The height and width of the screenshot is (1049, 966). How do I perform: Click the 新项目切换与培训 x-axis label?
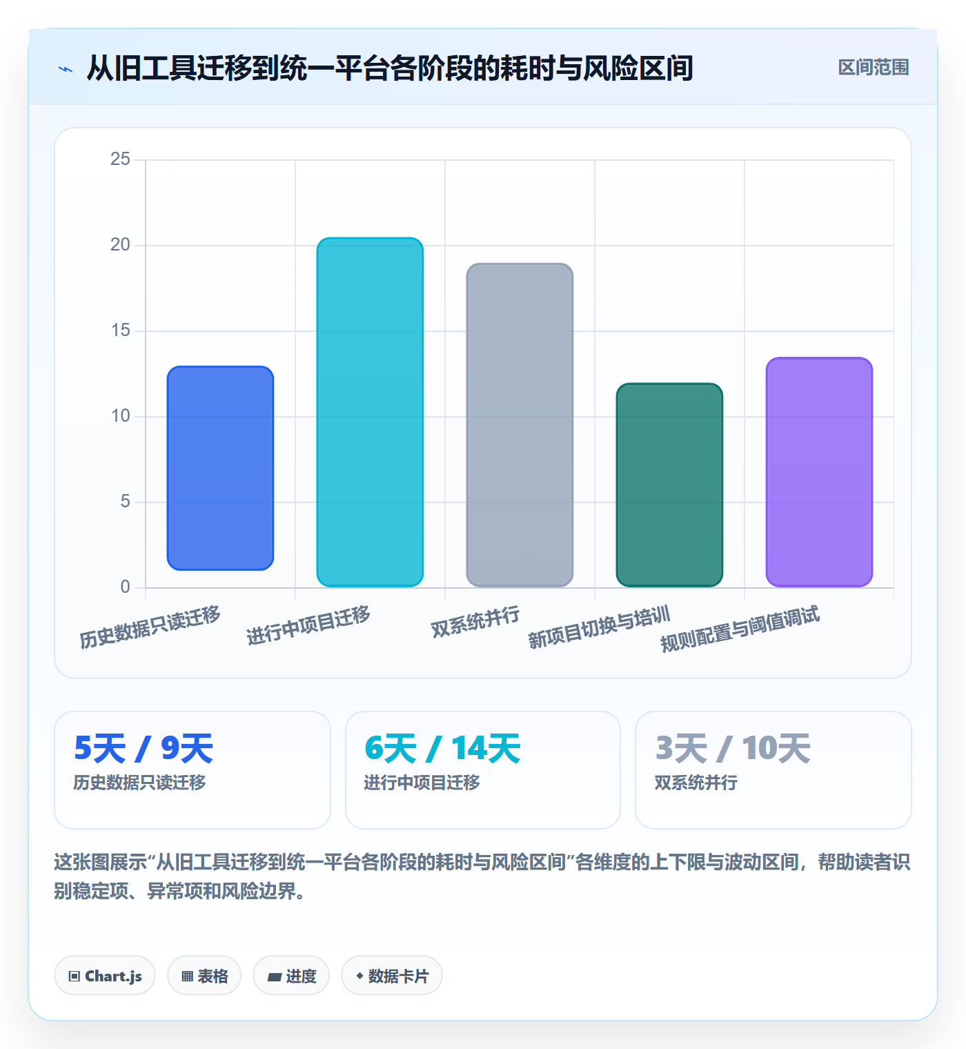coord(599,627)
